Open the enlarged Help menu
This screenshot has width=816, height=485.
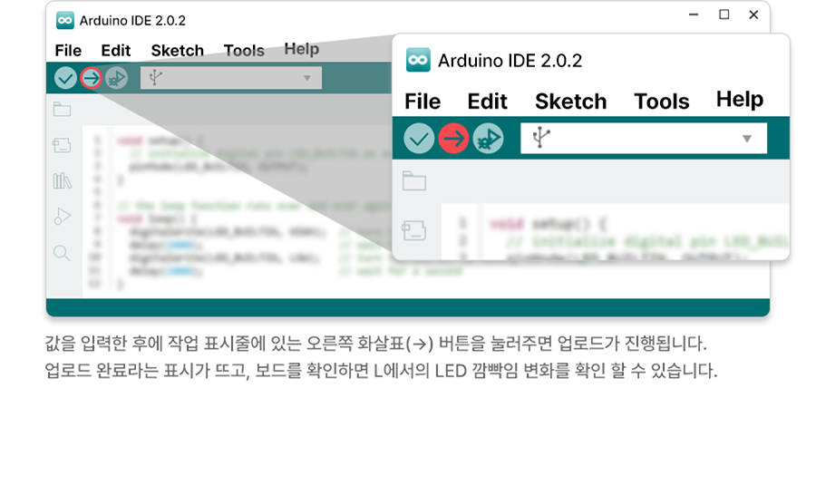(x=739, y=100)
